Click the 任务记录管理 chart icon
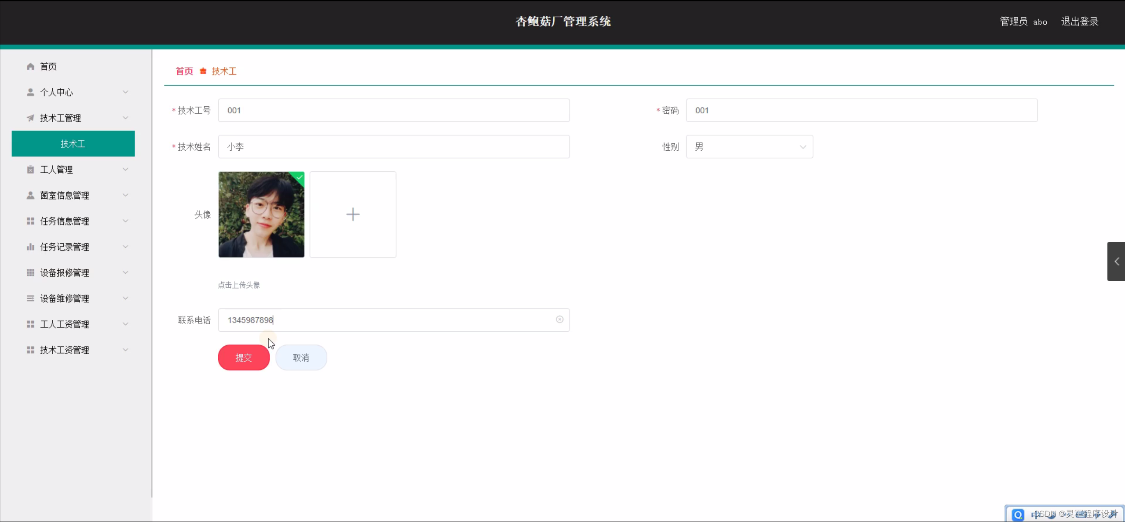1125x522 pixels. click(x=30, y=246)
